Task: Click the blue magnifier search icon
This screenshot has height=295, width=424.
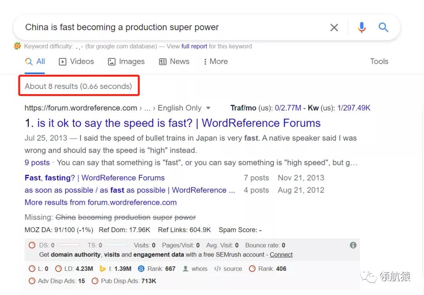Action: point(383,27)
